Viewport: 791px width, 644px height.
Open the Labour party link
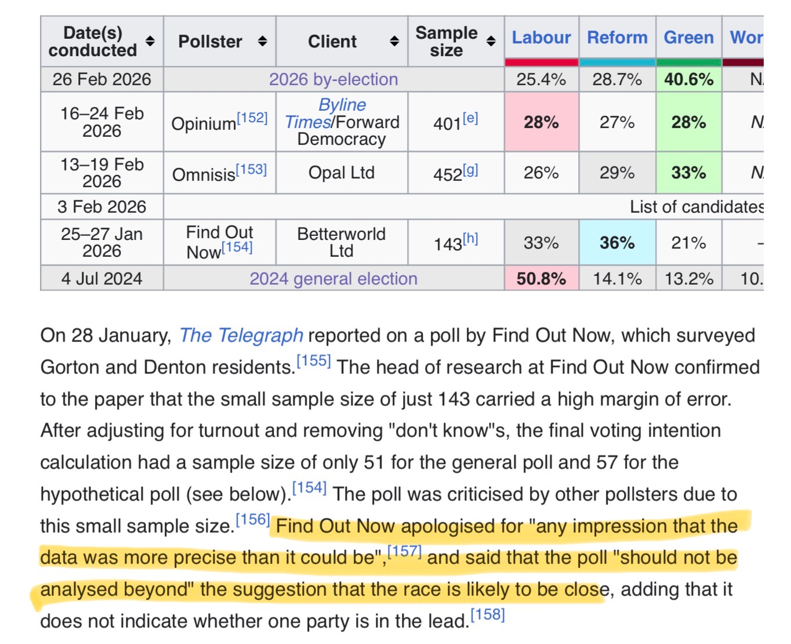[541, 38]
